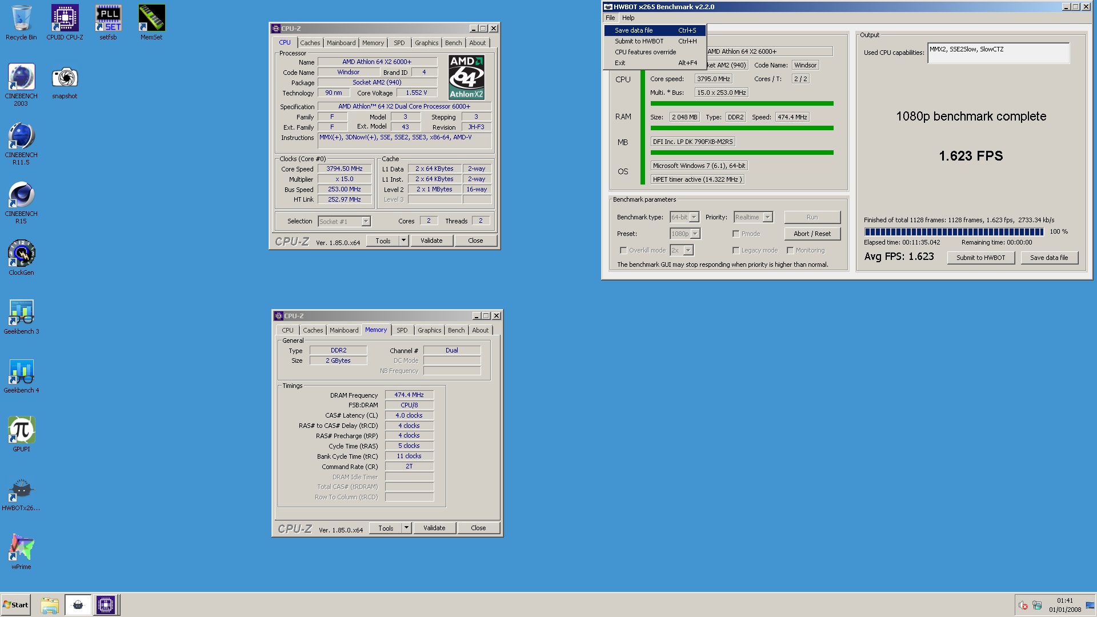Choose Exit from the File menu
Image resolution: width=1097 pixels, height=617 pixels.
(655, 63)
